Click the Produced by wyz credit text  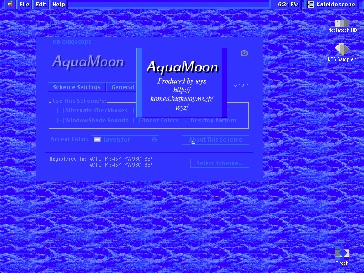point(182,81)
